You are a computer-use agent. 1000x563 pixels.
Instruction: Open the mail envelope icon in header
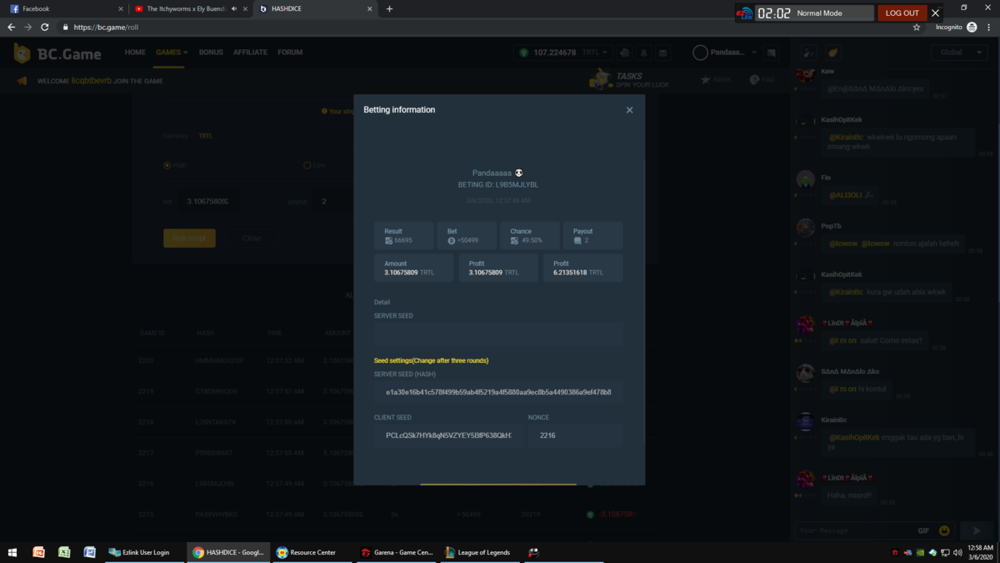(662, 53)
